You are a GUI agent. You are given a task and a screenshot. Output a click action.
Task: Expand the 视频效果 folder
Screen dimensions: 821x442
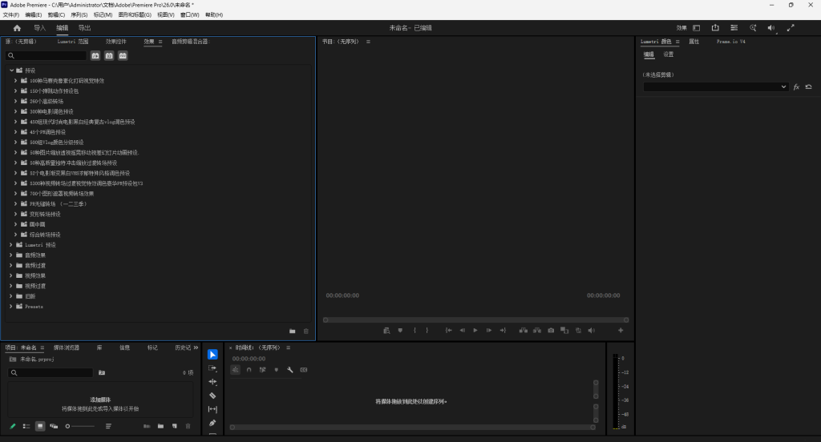tap(11, 275)
